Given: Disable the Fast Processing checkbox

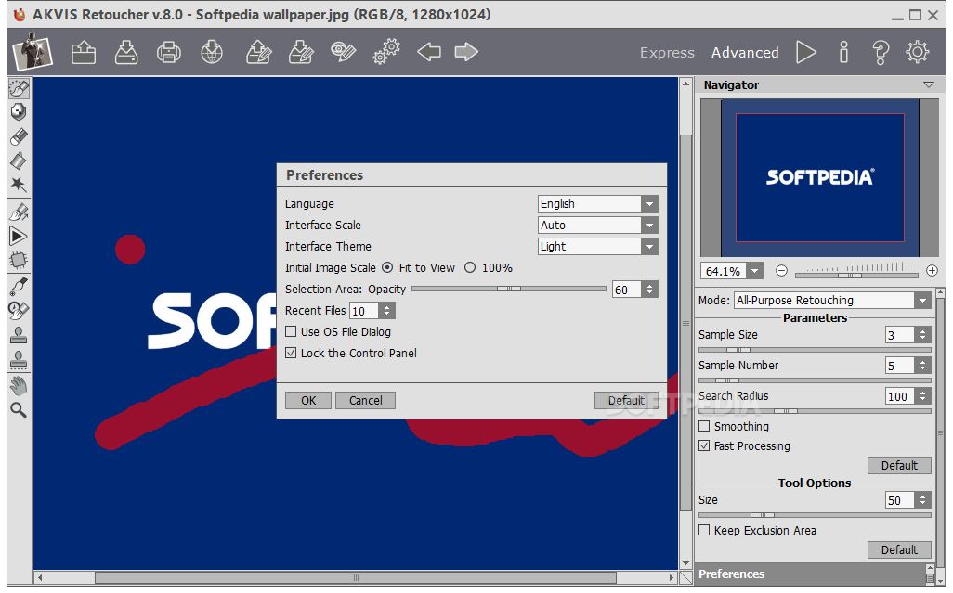Looking at the screenshot, I should [704, 445].
